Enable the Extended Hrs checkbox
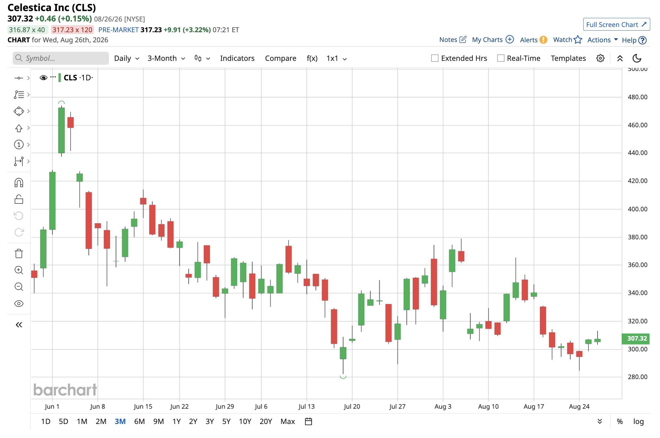The image size is (660, 438). pyautogui.click(x=435, y=58)
